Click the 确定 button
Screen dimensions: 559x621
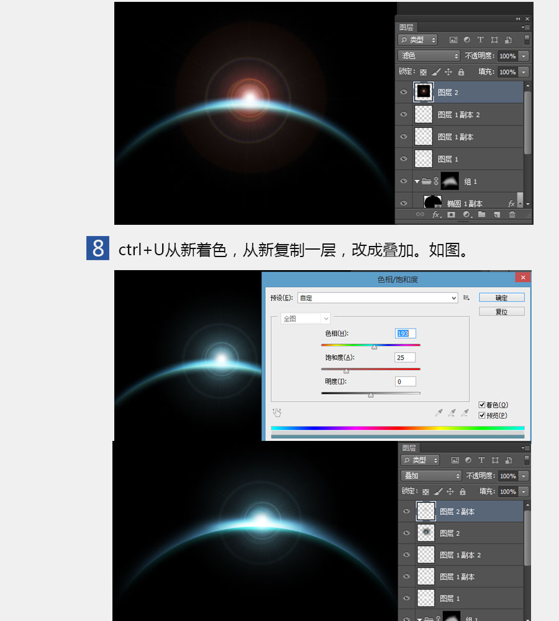[x=502, y=297]
